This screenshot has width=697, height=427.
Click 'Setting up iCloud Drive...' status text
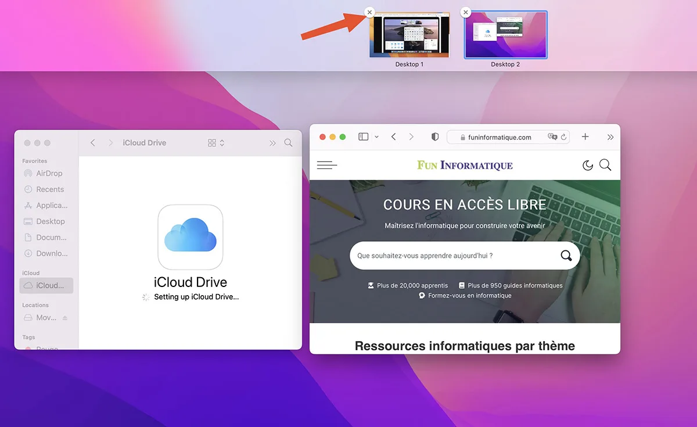[196, 297]
